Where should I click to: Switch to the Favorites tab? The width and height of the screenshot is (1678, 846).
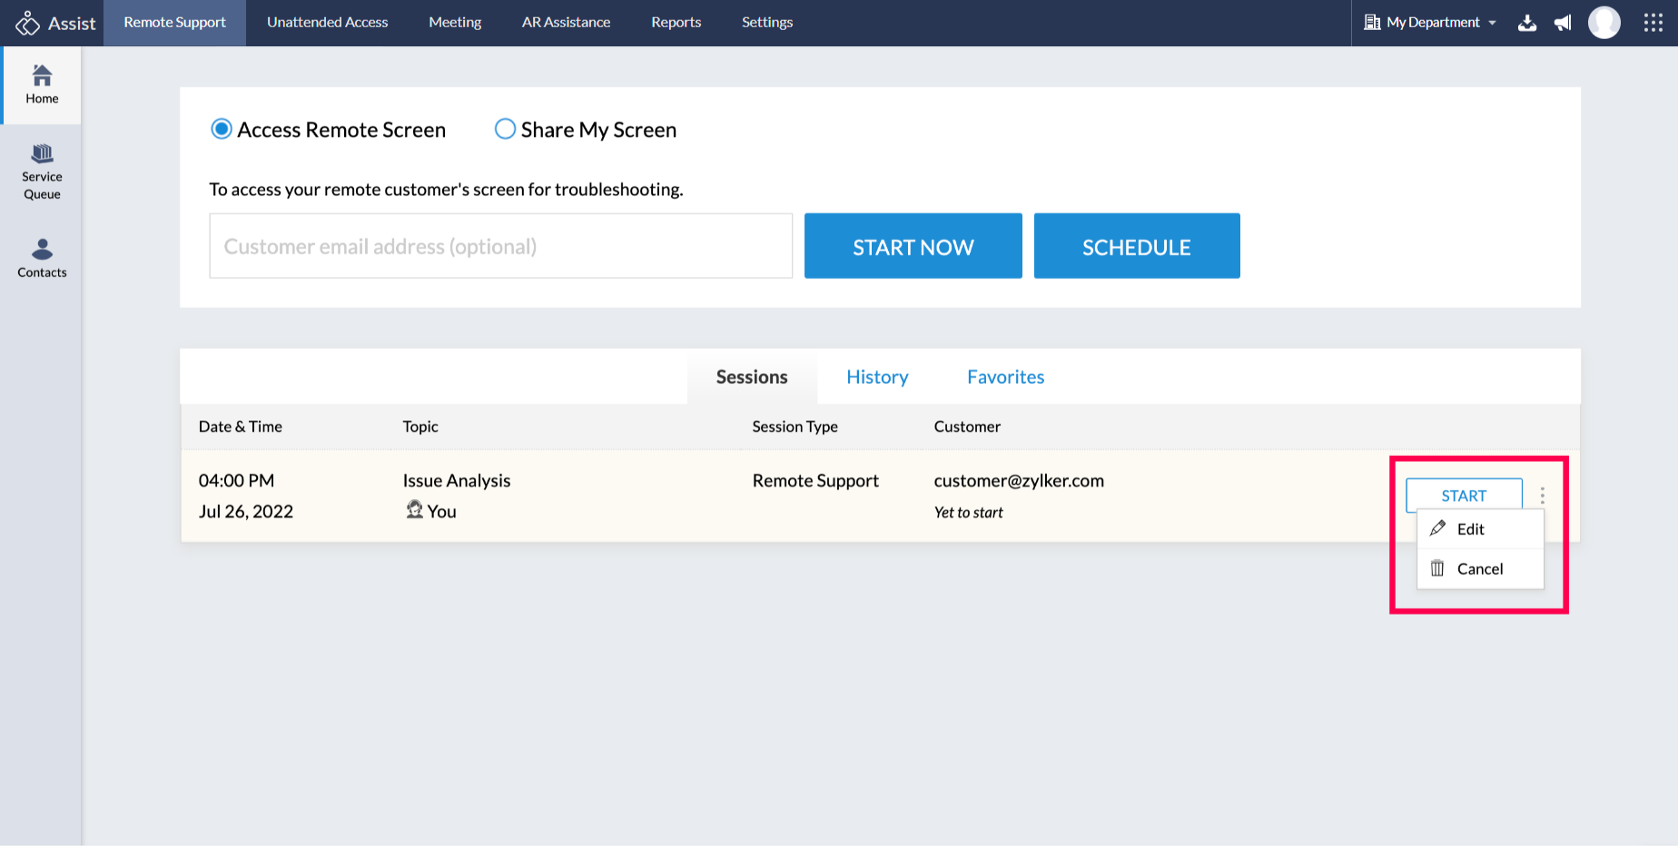1005,377
